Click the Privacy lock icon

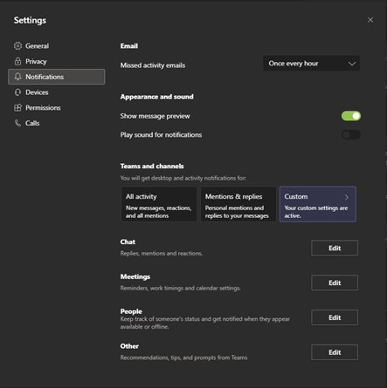tap(17, 61)
